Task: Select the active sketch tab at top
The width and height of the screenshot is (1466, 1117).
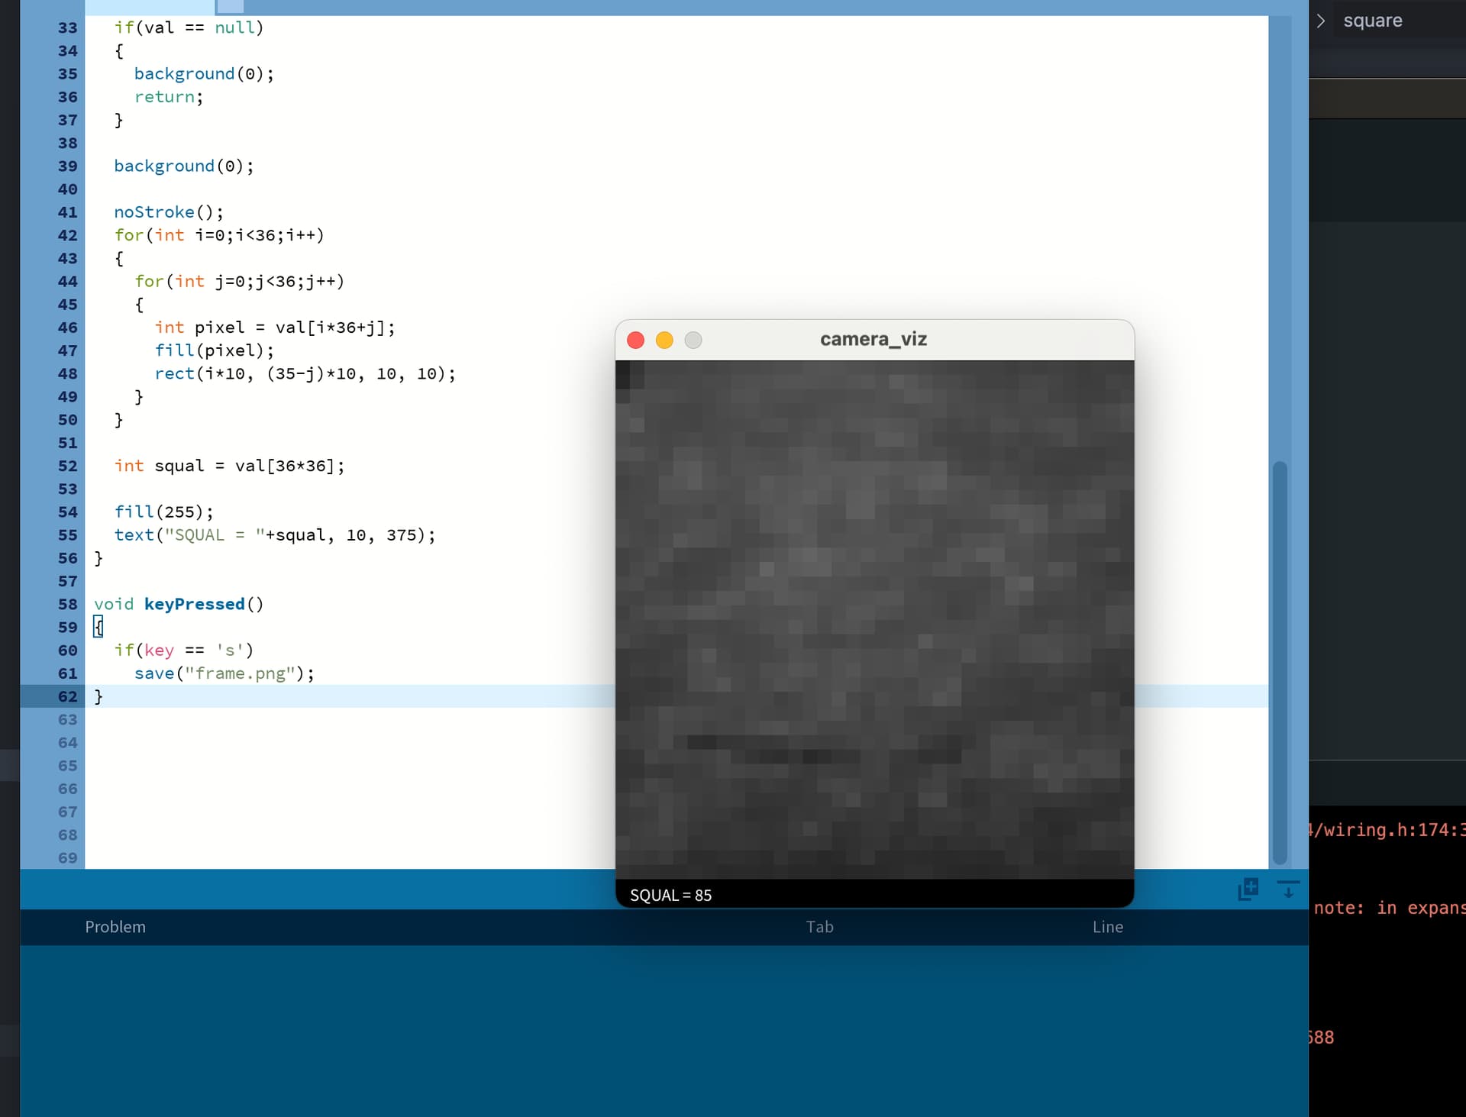Action: [x=150, y=7]
